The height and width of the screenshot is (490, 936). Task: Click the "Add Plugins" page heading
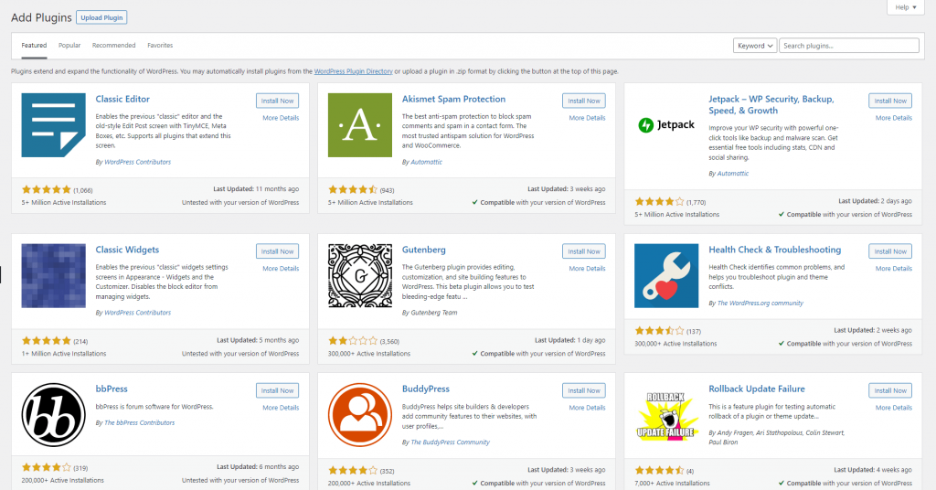pos(41,17)
